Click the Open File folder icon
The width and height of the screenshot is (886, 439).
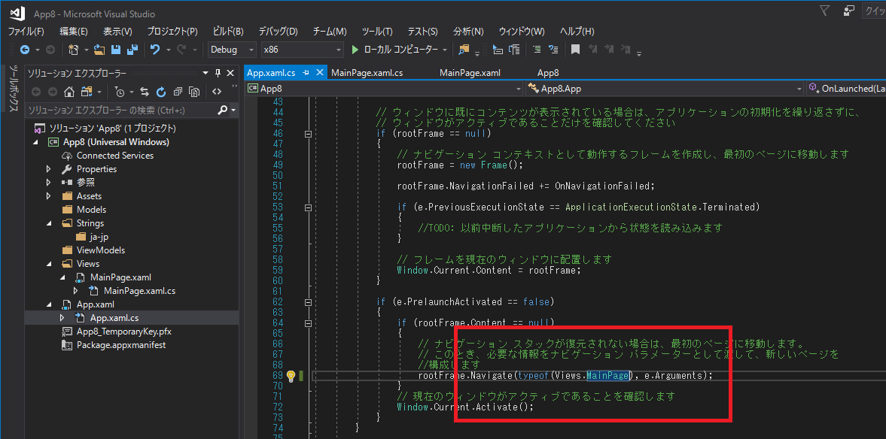click(x=99, y=50)
